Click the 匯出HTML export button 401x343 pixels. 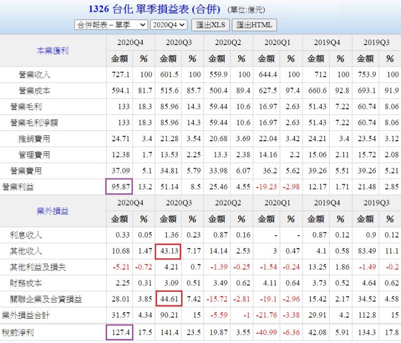tap(254, 25)
